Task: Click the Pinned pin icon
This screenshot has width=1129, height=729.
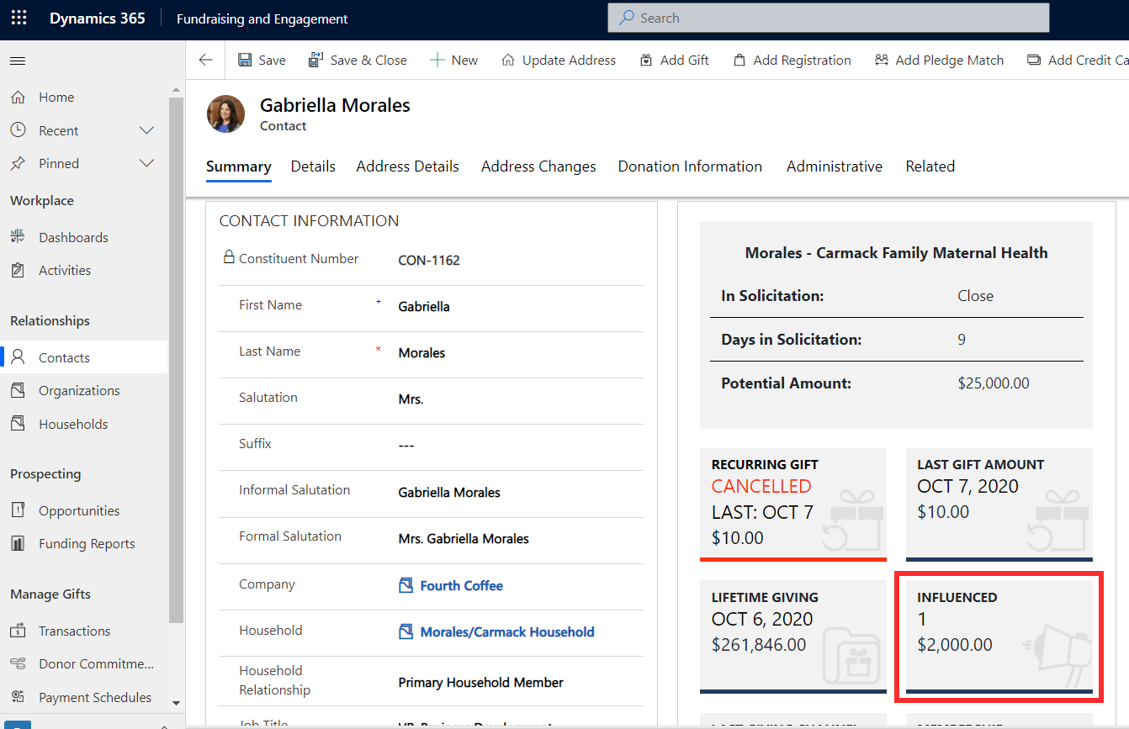Action: tap(18, 163)
